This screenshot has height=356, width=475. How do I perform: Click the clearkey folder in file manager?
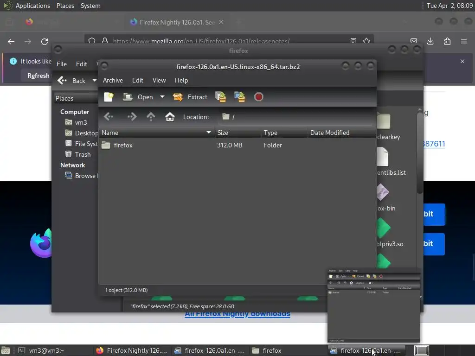(384, 122)
